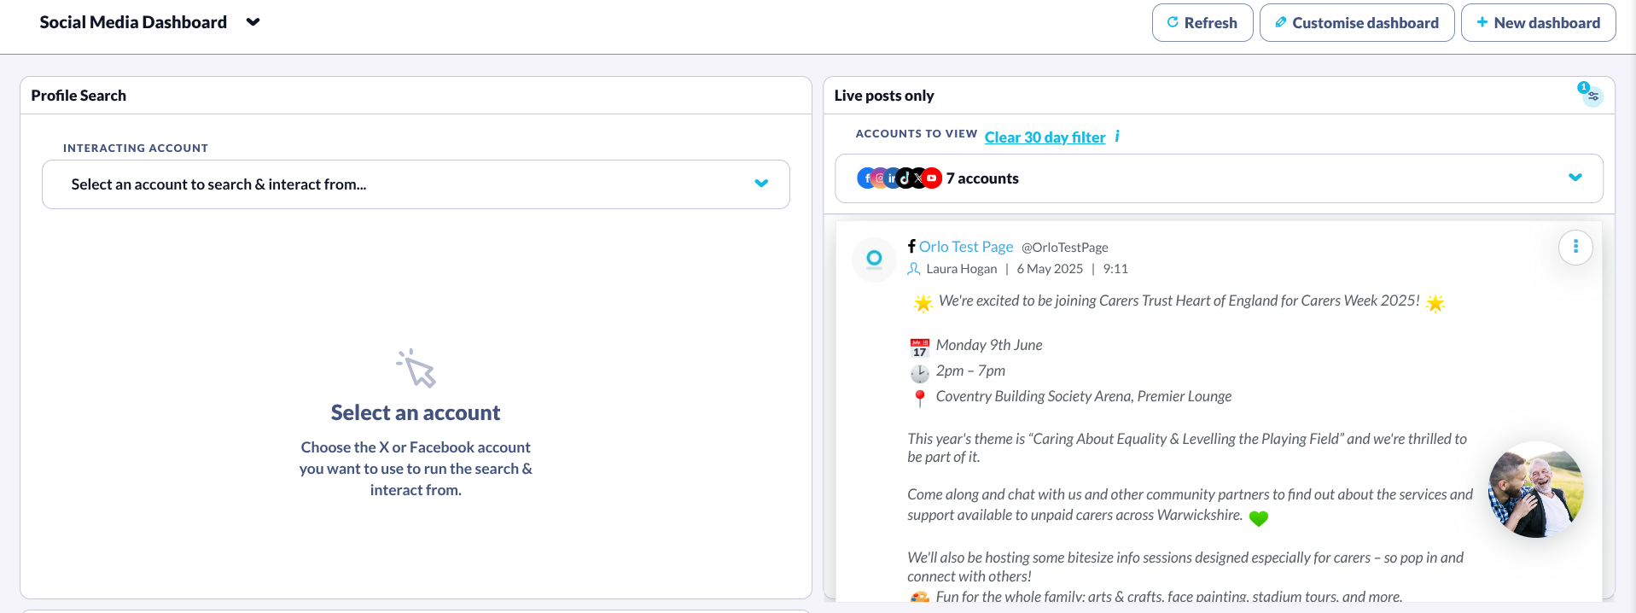Click the Select an account cursor icon

[416, 369]
